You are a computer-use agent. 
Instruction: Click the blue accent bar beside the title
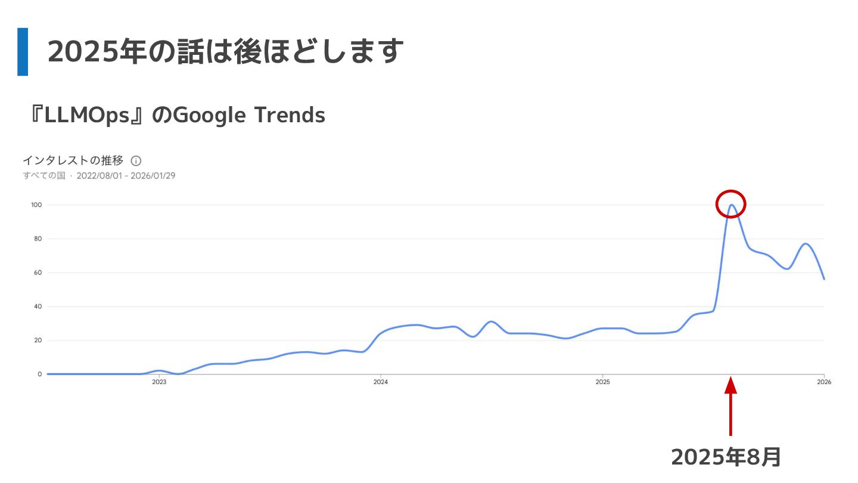click(23, 52)
